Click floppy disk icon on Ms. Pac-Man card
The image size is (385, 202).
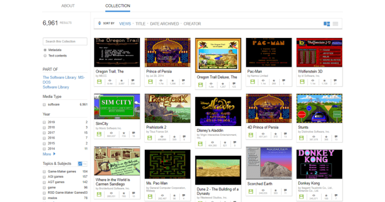(x=150, y=197)
